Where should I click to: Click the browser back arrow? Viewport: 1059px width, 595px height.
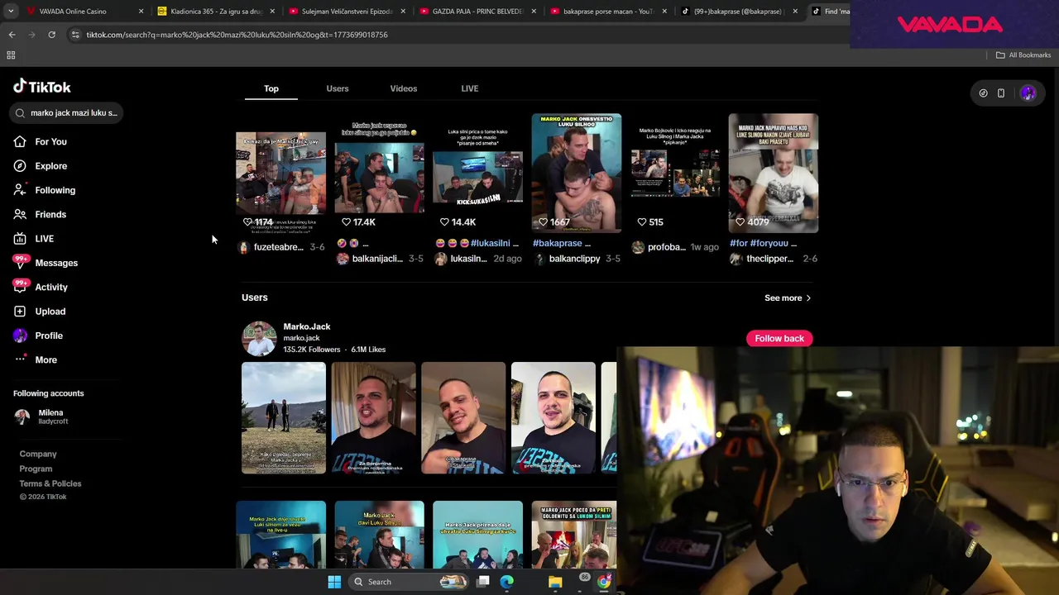point(12,35)
